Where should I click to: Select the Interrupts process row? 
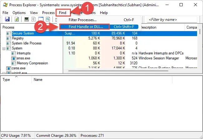23,53
